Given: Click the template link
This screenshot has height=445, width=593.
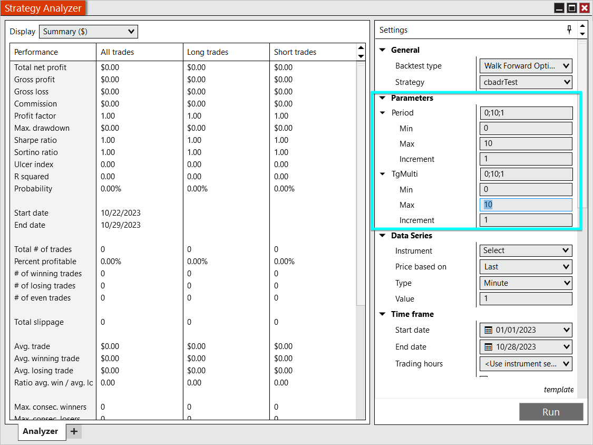Looking at the screenshot, I should tap(559, 390).
